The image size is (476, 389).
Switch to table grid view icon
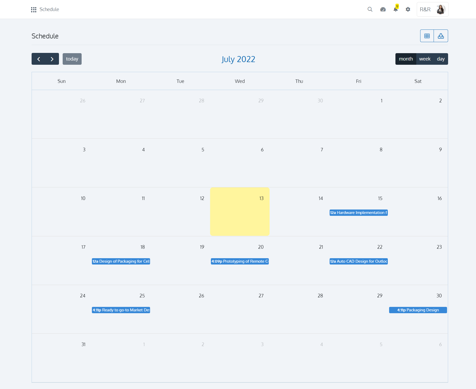(427, 36)
